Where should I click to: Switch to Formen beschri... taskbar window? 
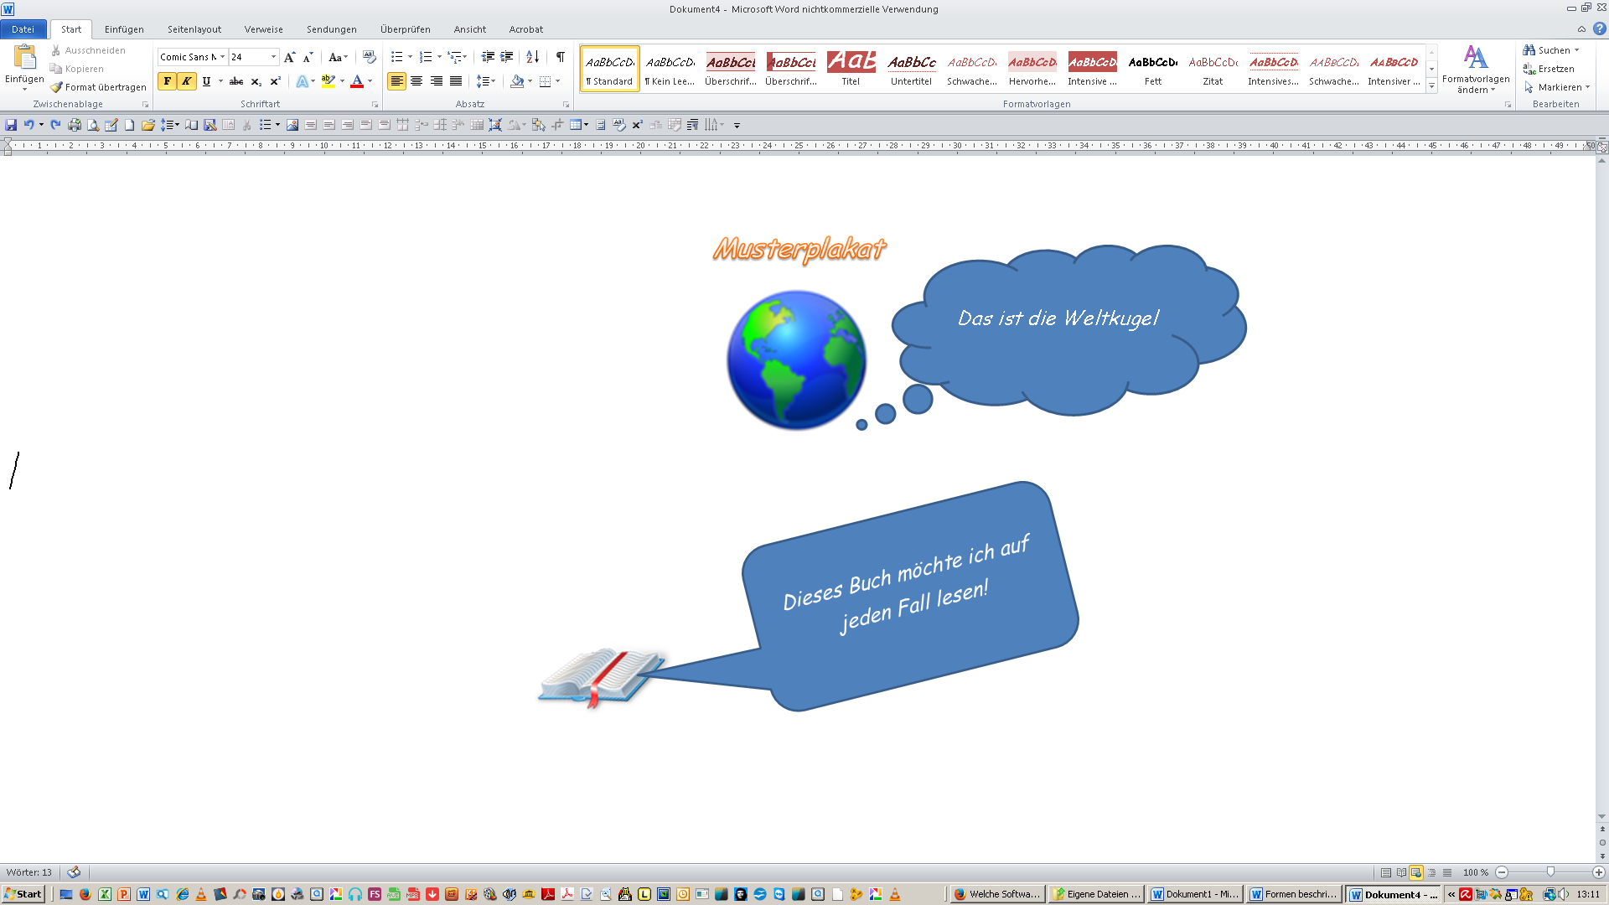pos(1294,894)
